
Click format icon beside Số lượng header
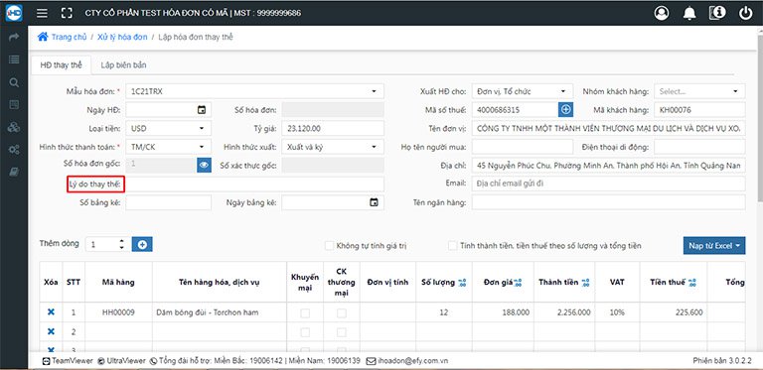coord(462,283)
